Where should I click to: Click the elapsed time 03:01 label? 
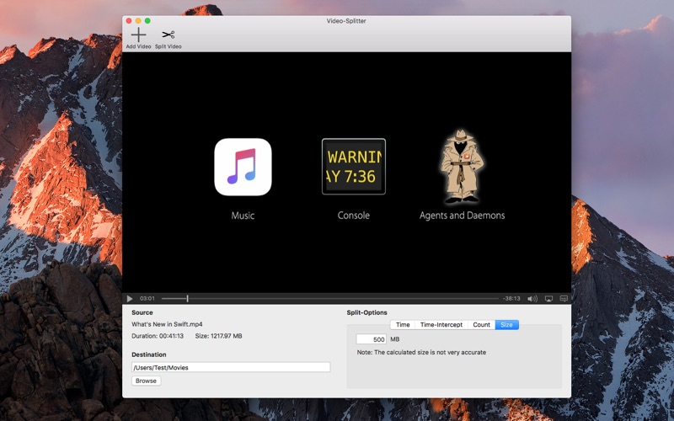click(x=147, y=299)
